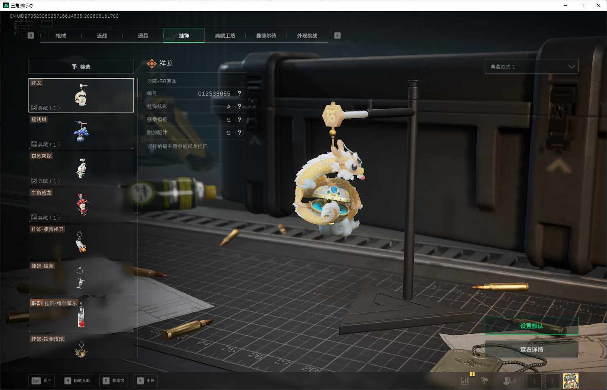Image resolution: width=607 pixels, height=390 pixels.
Task: Click the E next-tab key icon
Action: [337, 35]
